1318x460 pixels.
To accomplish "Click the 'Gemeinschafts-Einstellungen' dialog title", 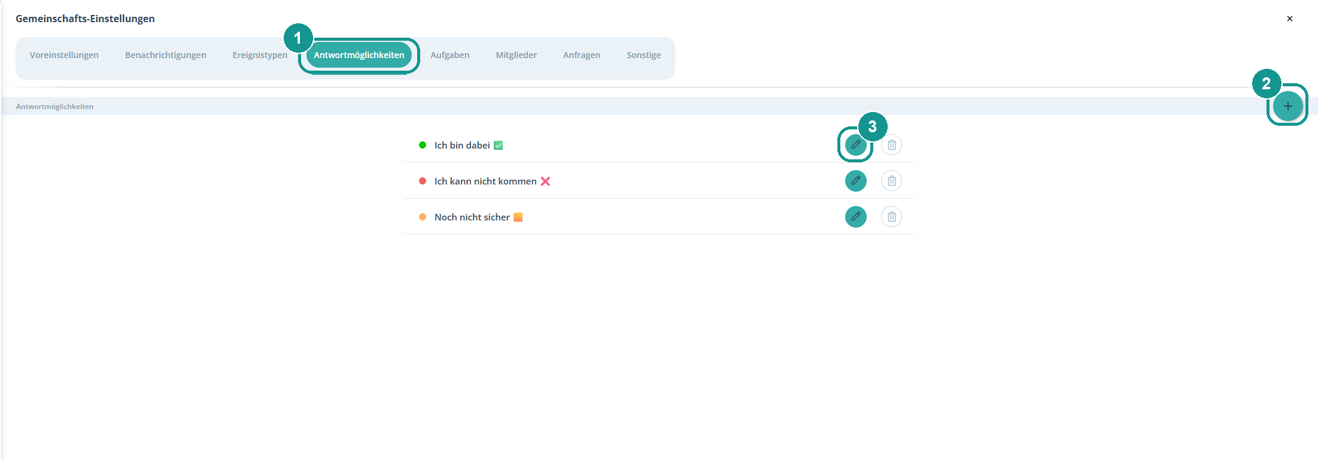I will (85, 19).
